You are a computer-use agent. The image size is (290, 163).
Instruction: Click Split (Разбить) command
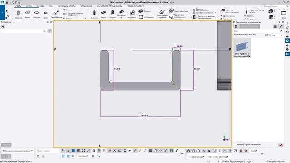249,16
